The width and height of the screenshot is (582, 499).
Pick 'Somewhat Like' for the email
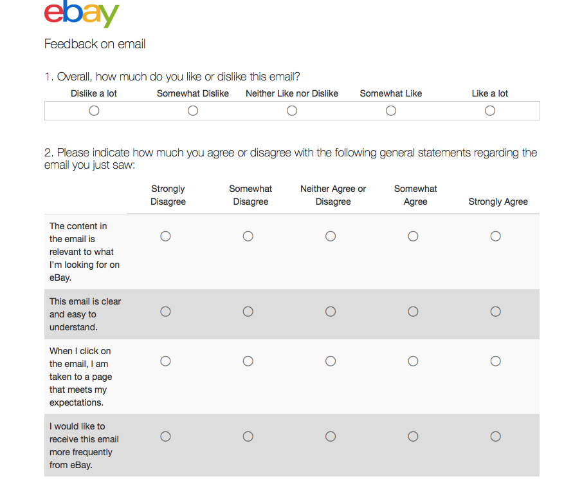[391, 111]
